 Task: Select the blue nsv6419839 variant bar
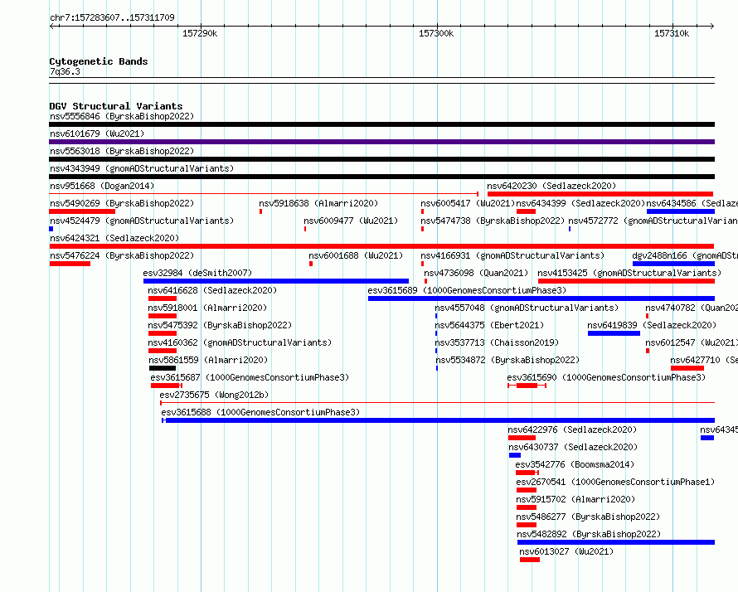614,333
